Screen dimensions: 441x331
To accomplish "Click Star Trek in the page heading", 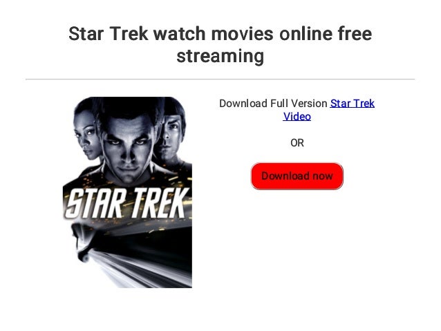I will coord(109,34).
